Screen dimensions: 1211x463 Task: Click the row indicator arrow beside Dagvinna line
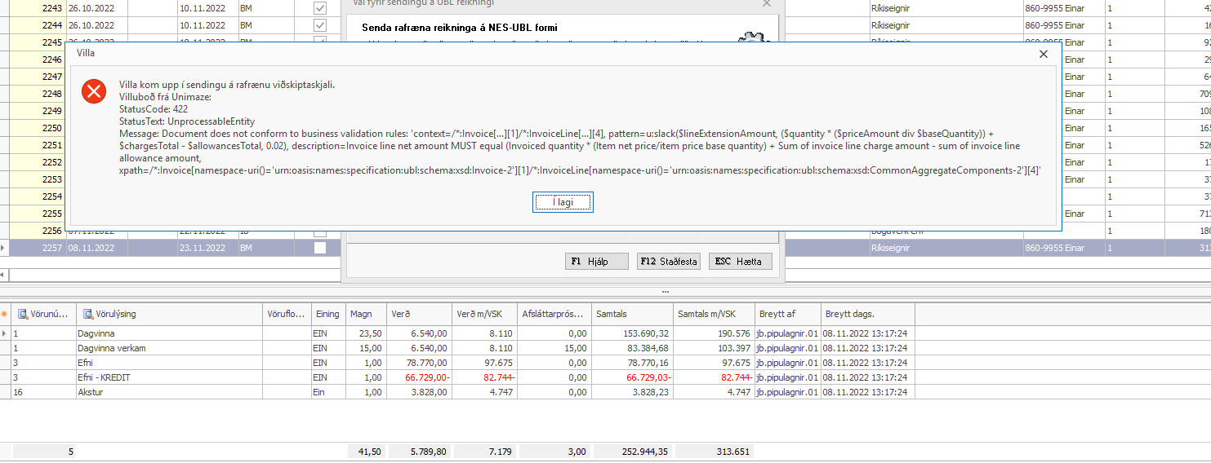coord(5,333)
